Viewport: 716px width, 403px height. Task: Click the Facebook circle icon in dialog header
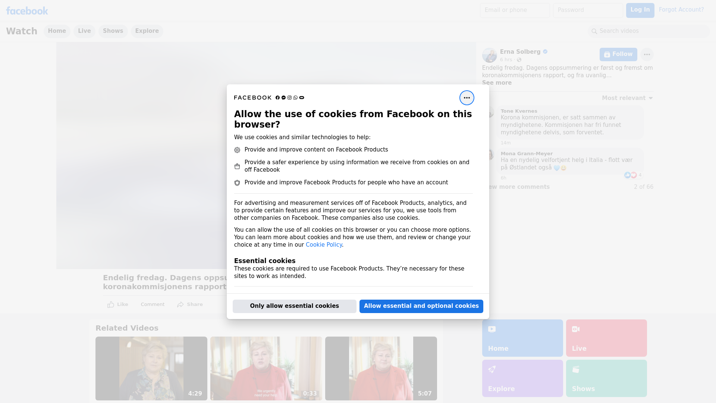pos(277,98)
